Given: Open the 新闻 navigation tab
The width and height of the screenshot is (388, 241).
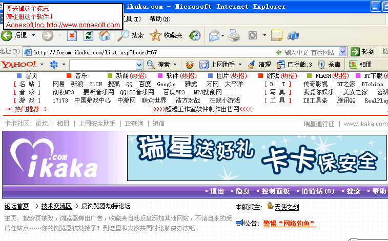Looking at the screenshot, I should [122, 76].
